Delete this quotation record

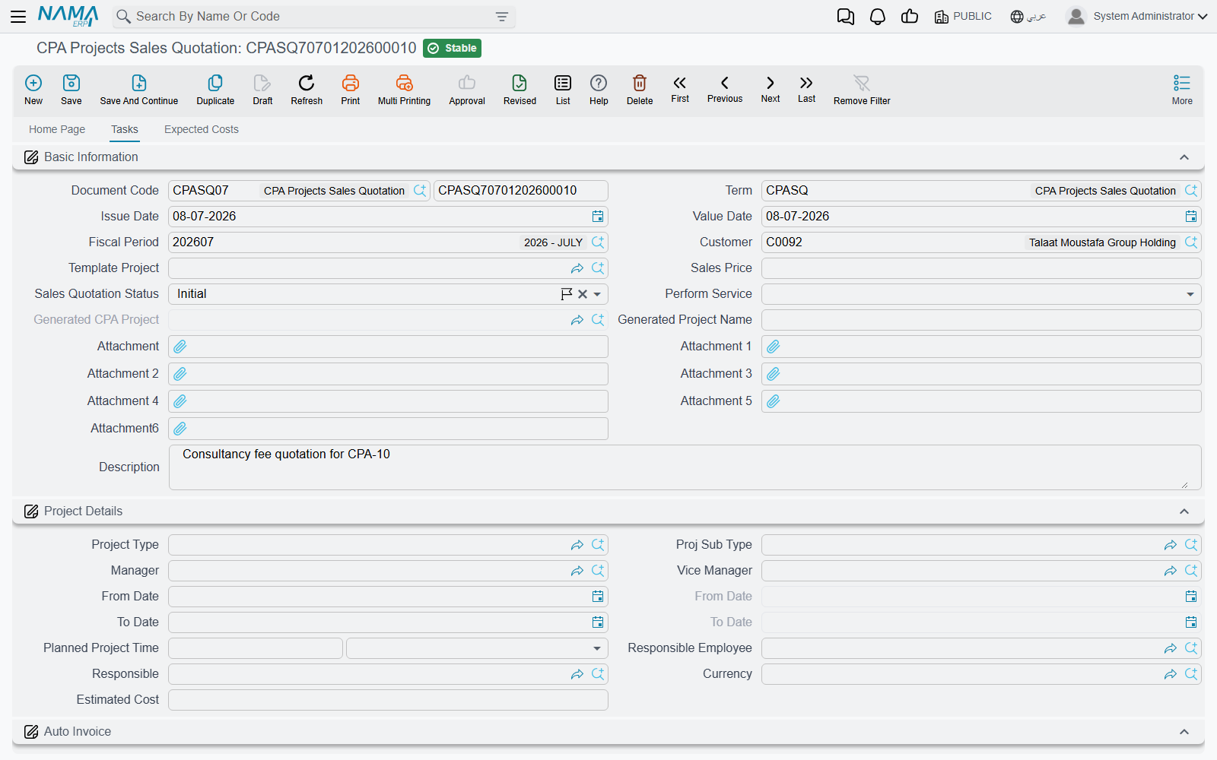point(640,89)
